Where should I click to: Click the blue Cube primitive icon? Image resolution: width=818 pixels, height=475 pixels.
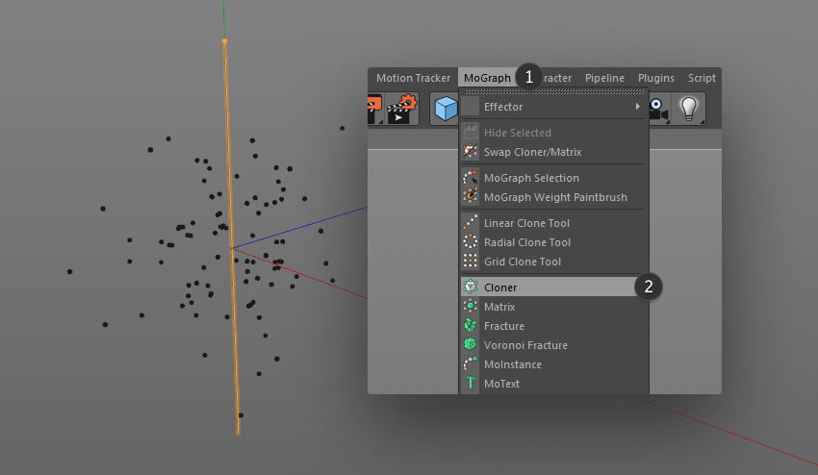[446, 109]
